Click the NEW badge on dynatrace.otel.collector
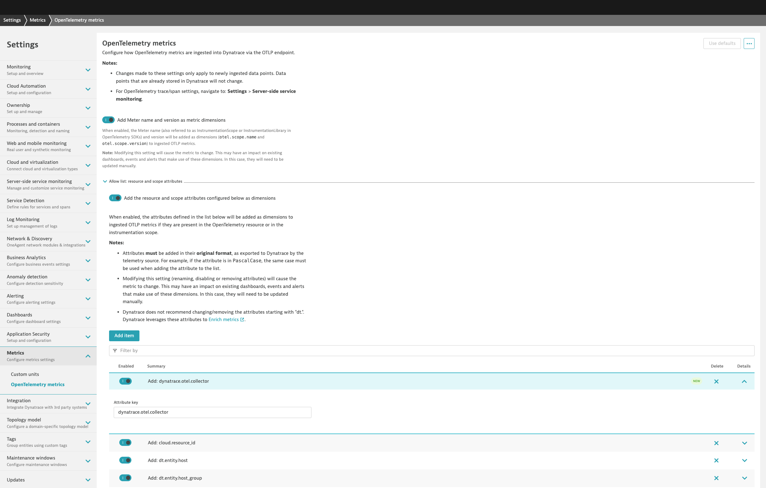 coord(696,381)
